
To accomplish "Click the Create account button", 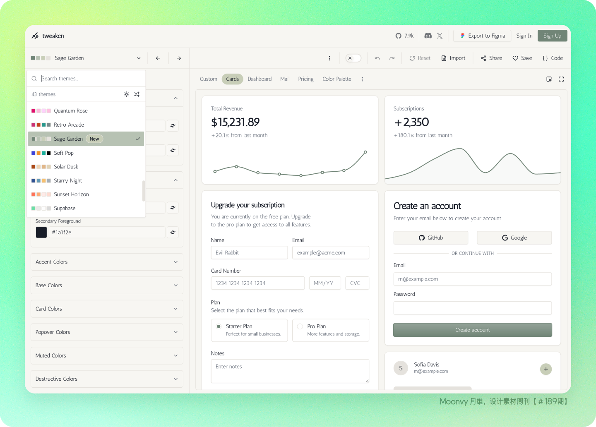I will click(x=472, y=330).
